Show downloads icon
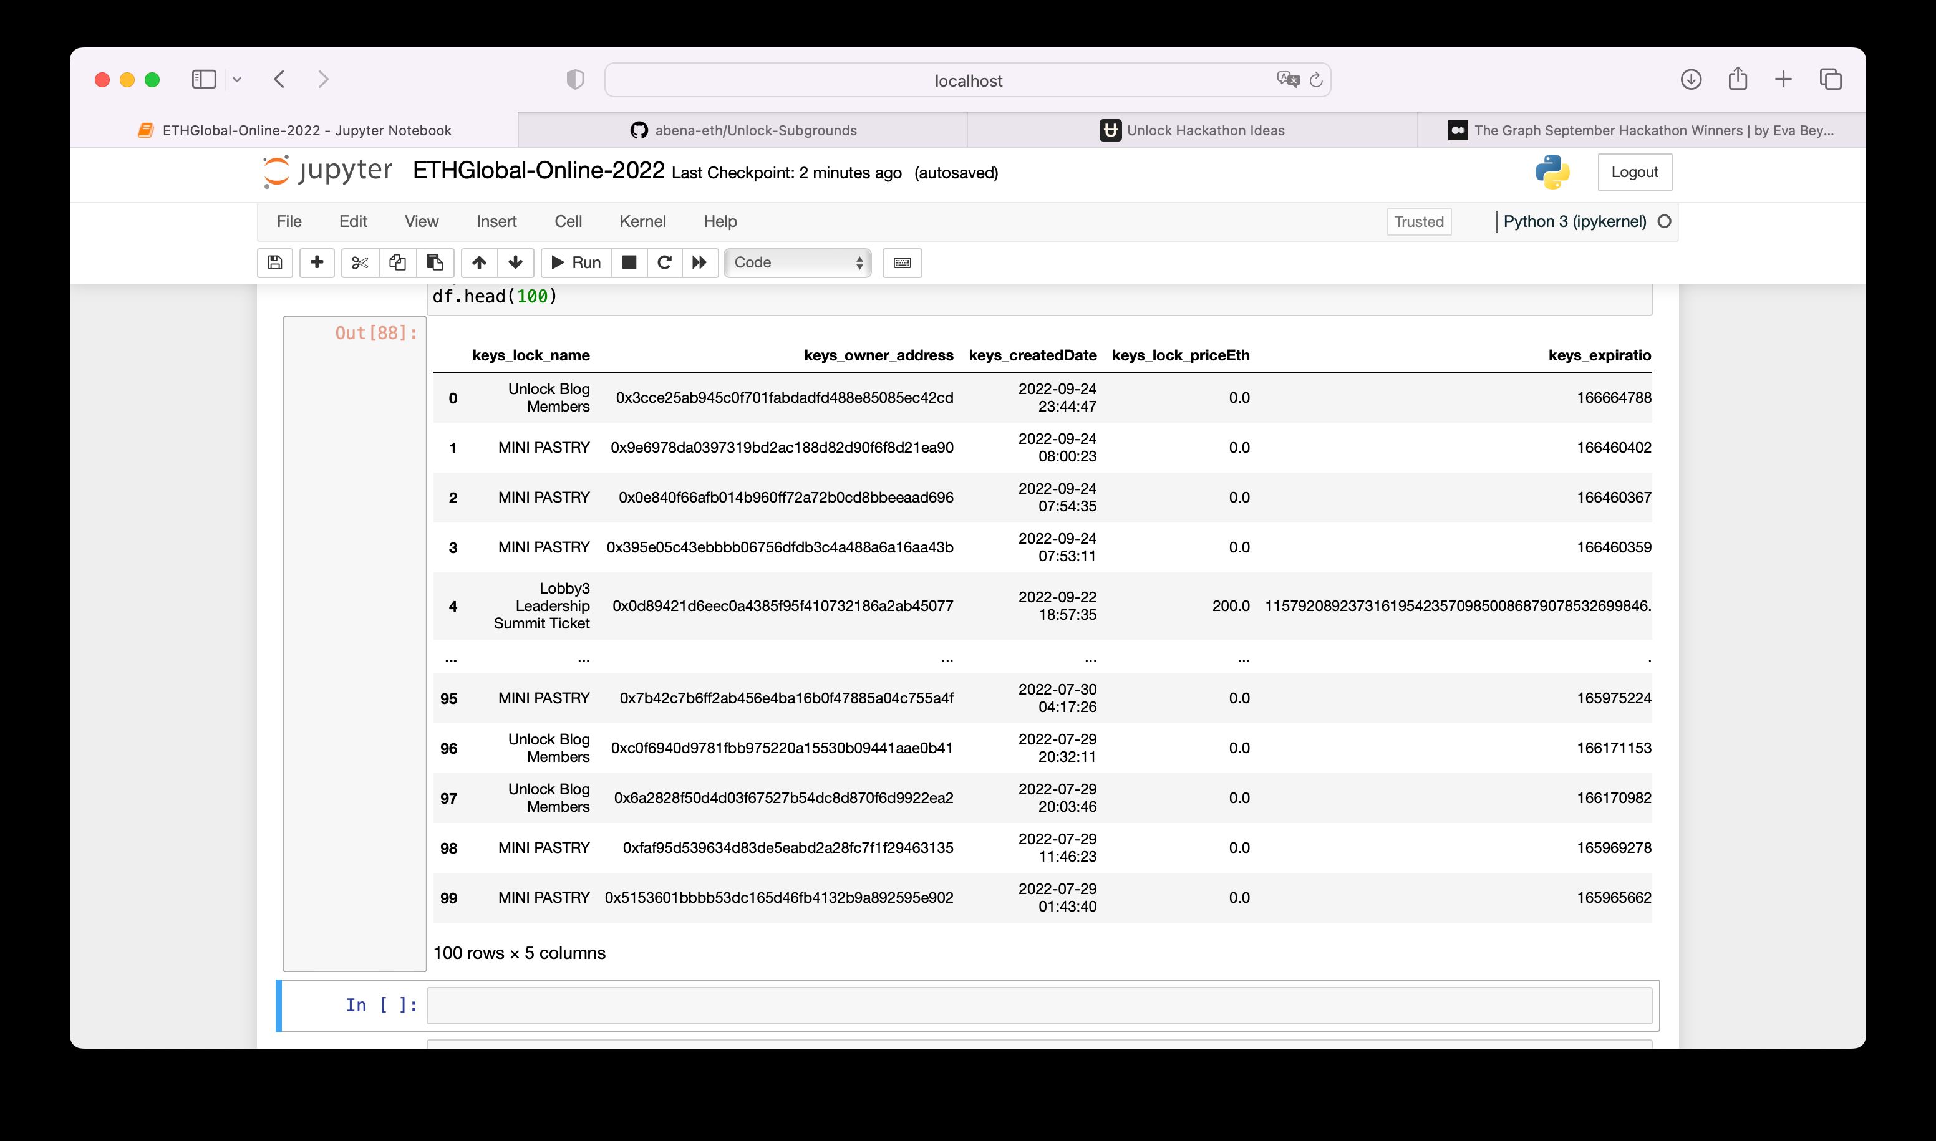The image size is (1936, 1141). [x=1691, y=79]
